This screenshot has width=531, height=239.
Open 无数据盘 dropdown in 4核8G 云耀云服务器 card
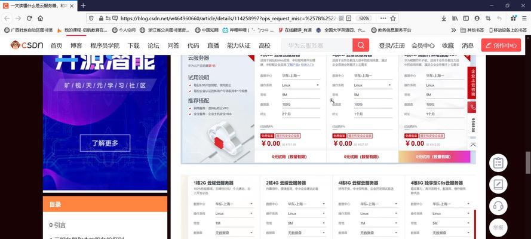click(x=379, y=233)
